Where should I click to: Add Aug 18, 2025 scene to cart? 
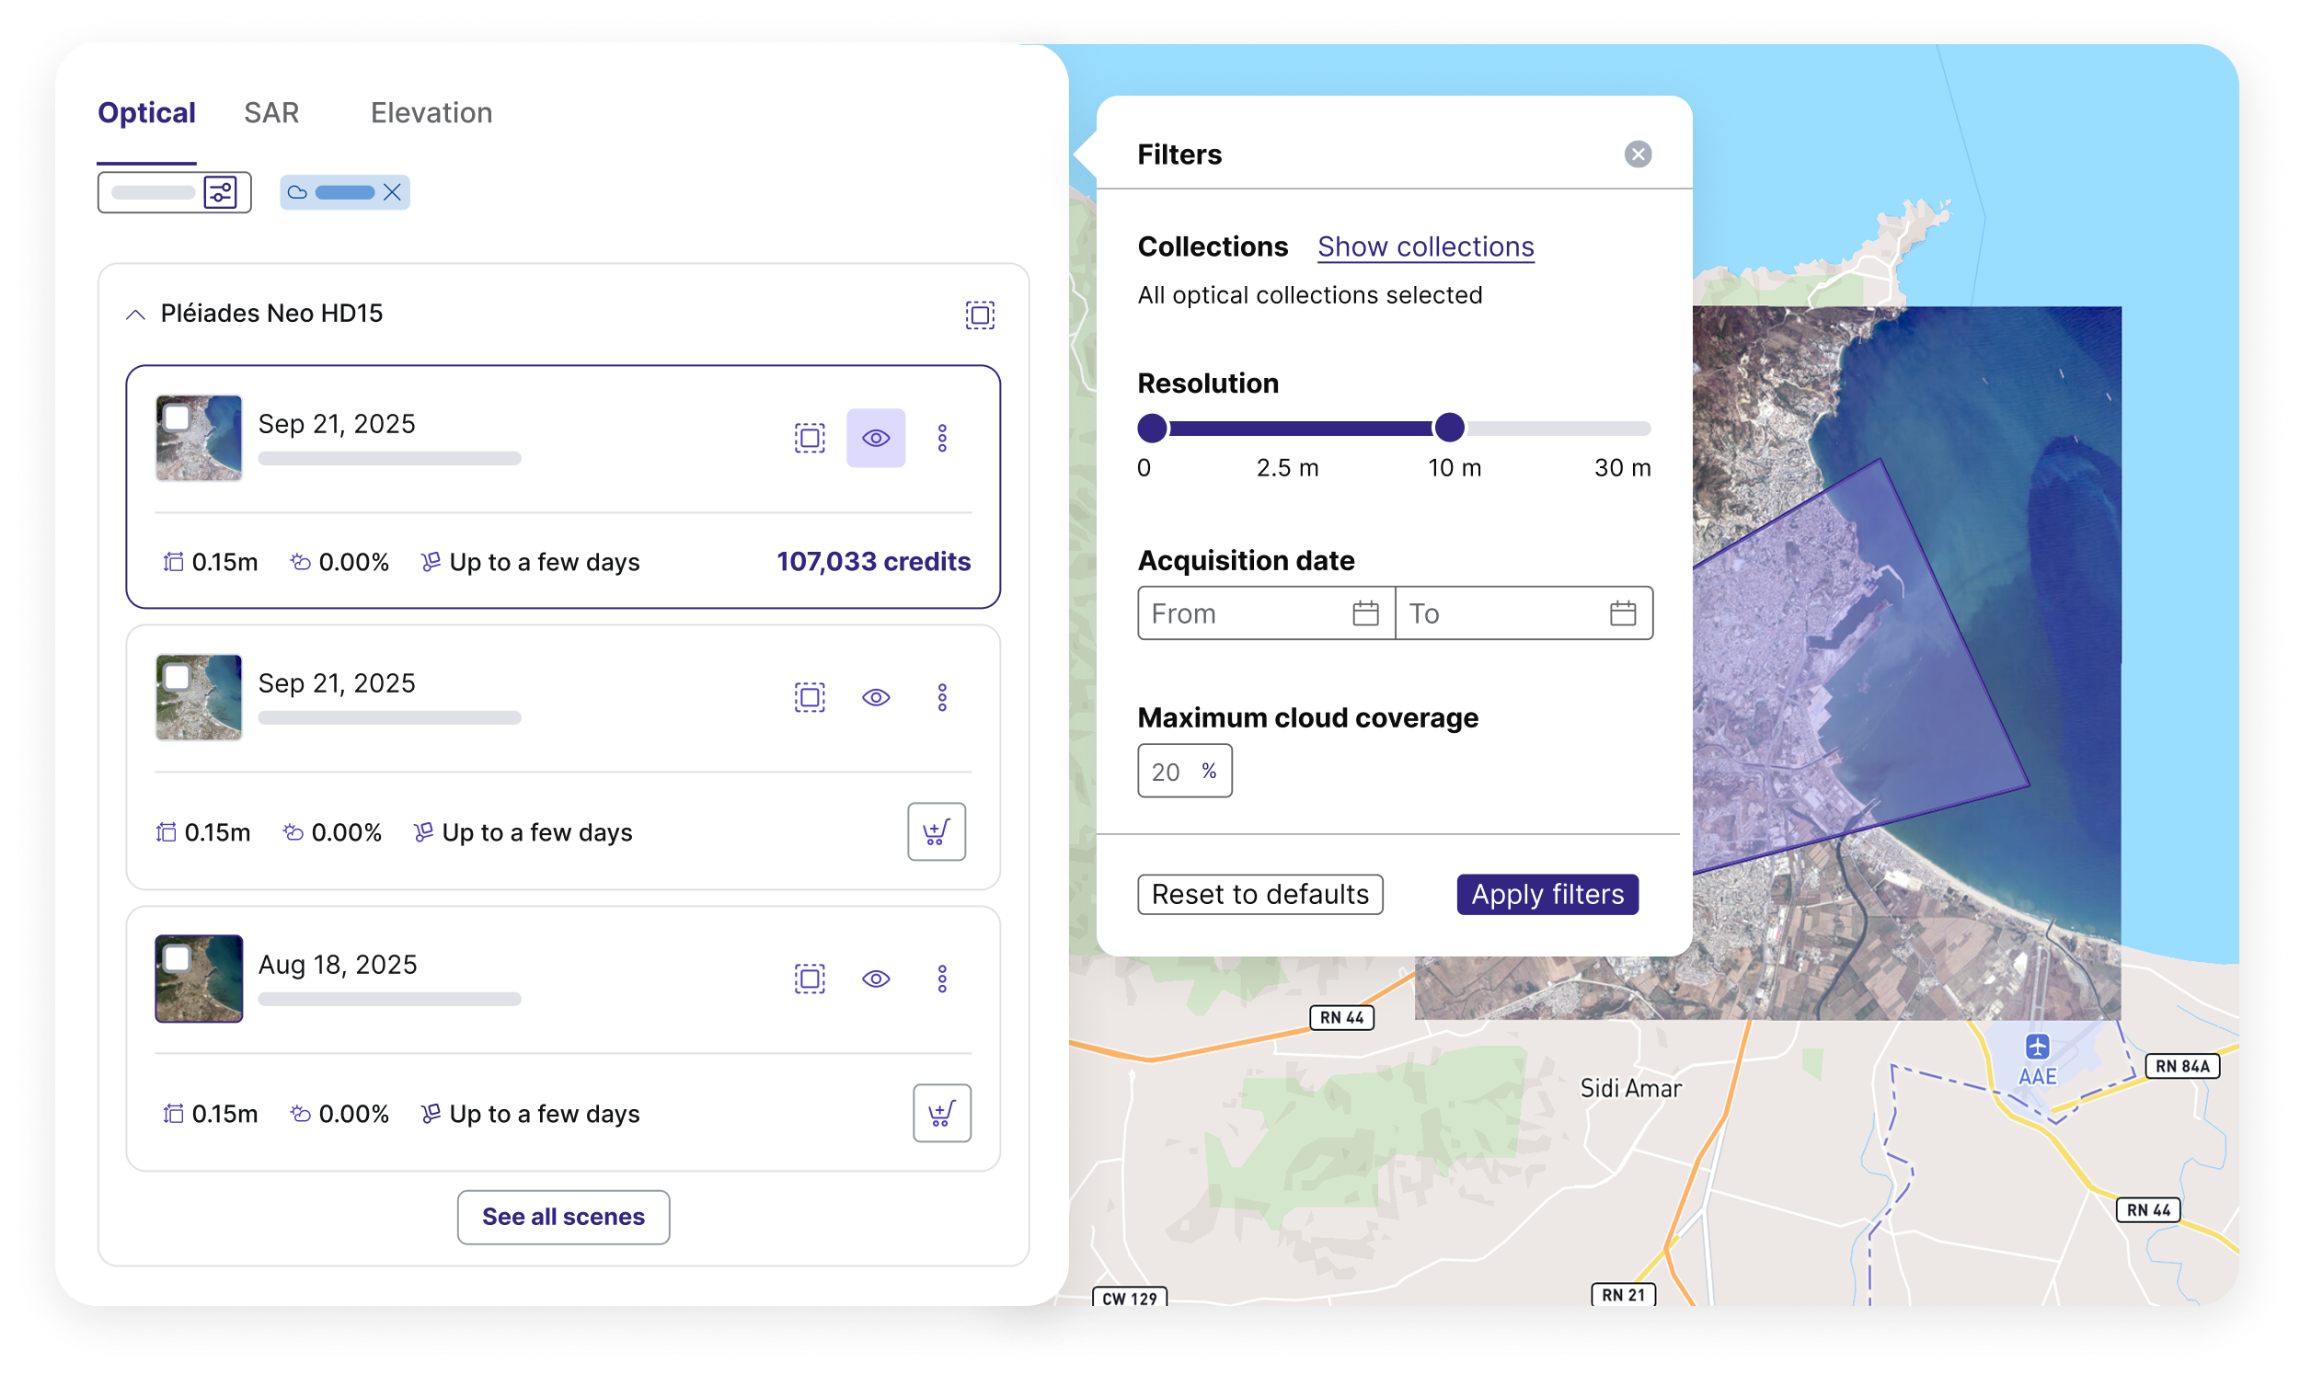(x=942, y=1113)
